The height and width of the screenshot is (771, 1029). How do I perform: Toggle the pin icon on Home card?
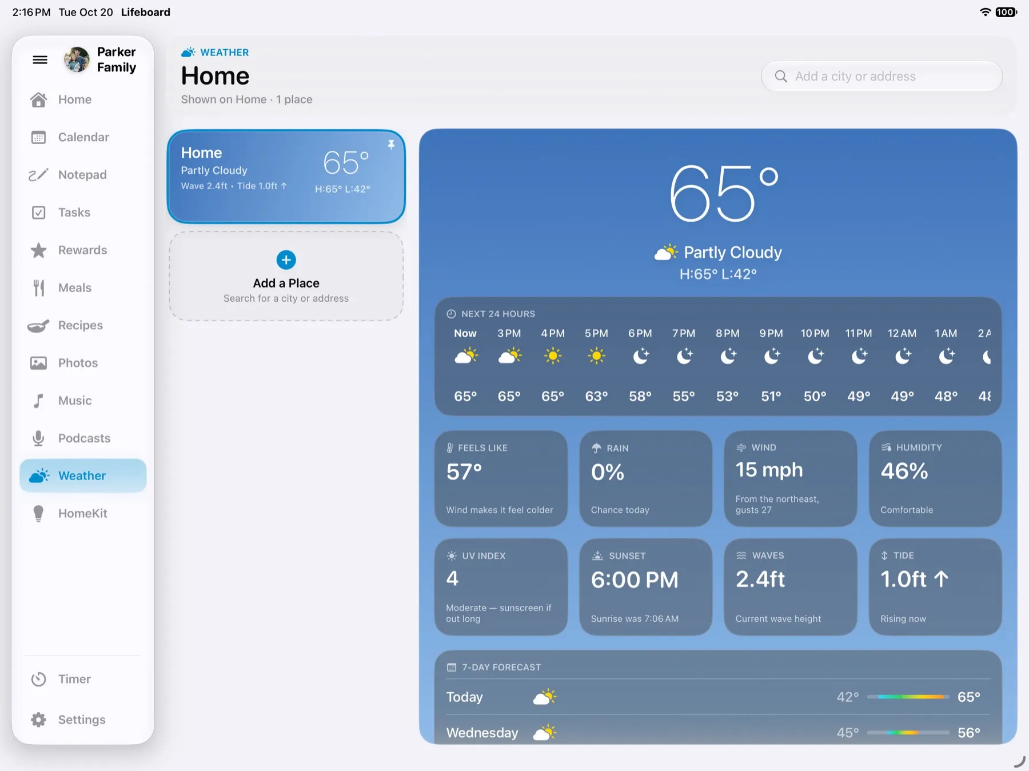click(391, 145)
